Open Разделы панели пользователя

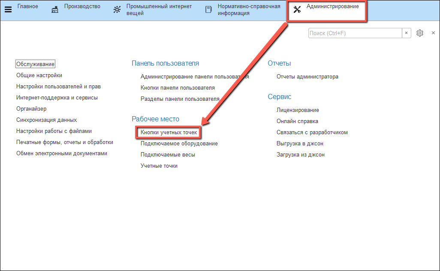click(x=180, y=99)
